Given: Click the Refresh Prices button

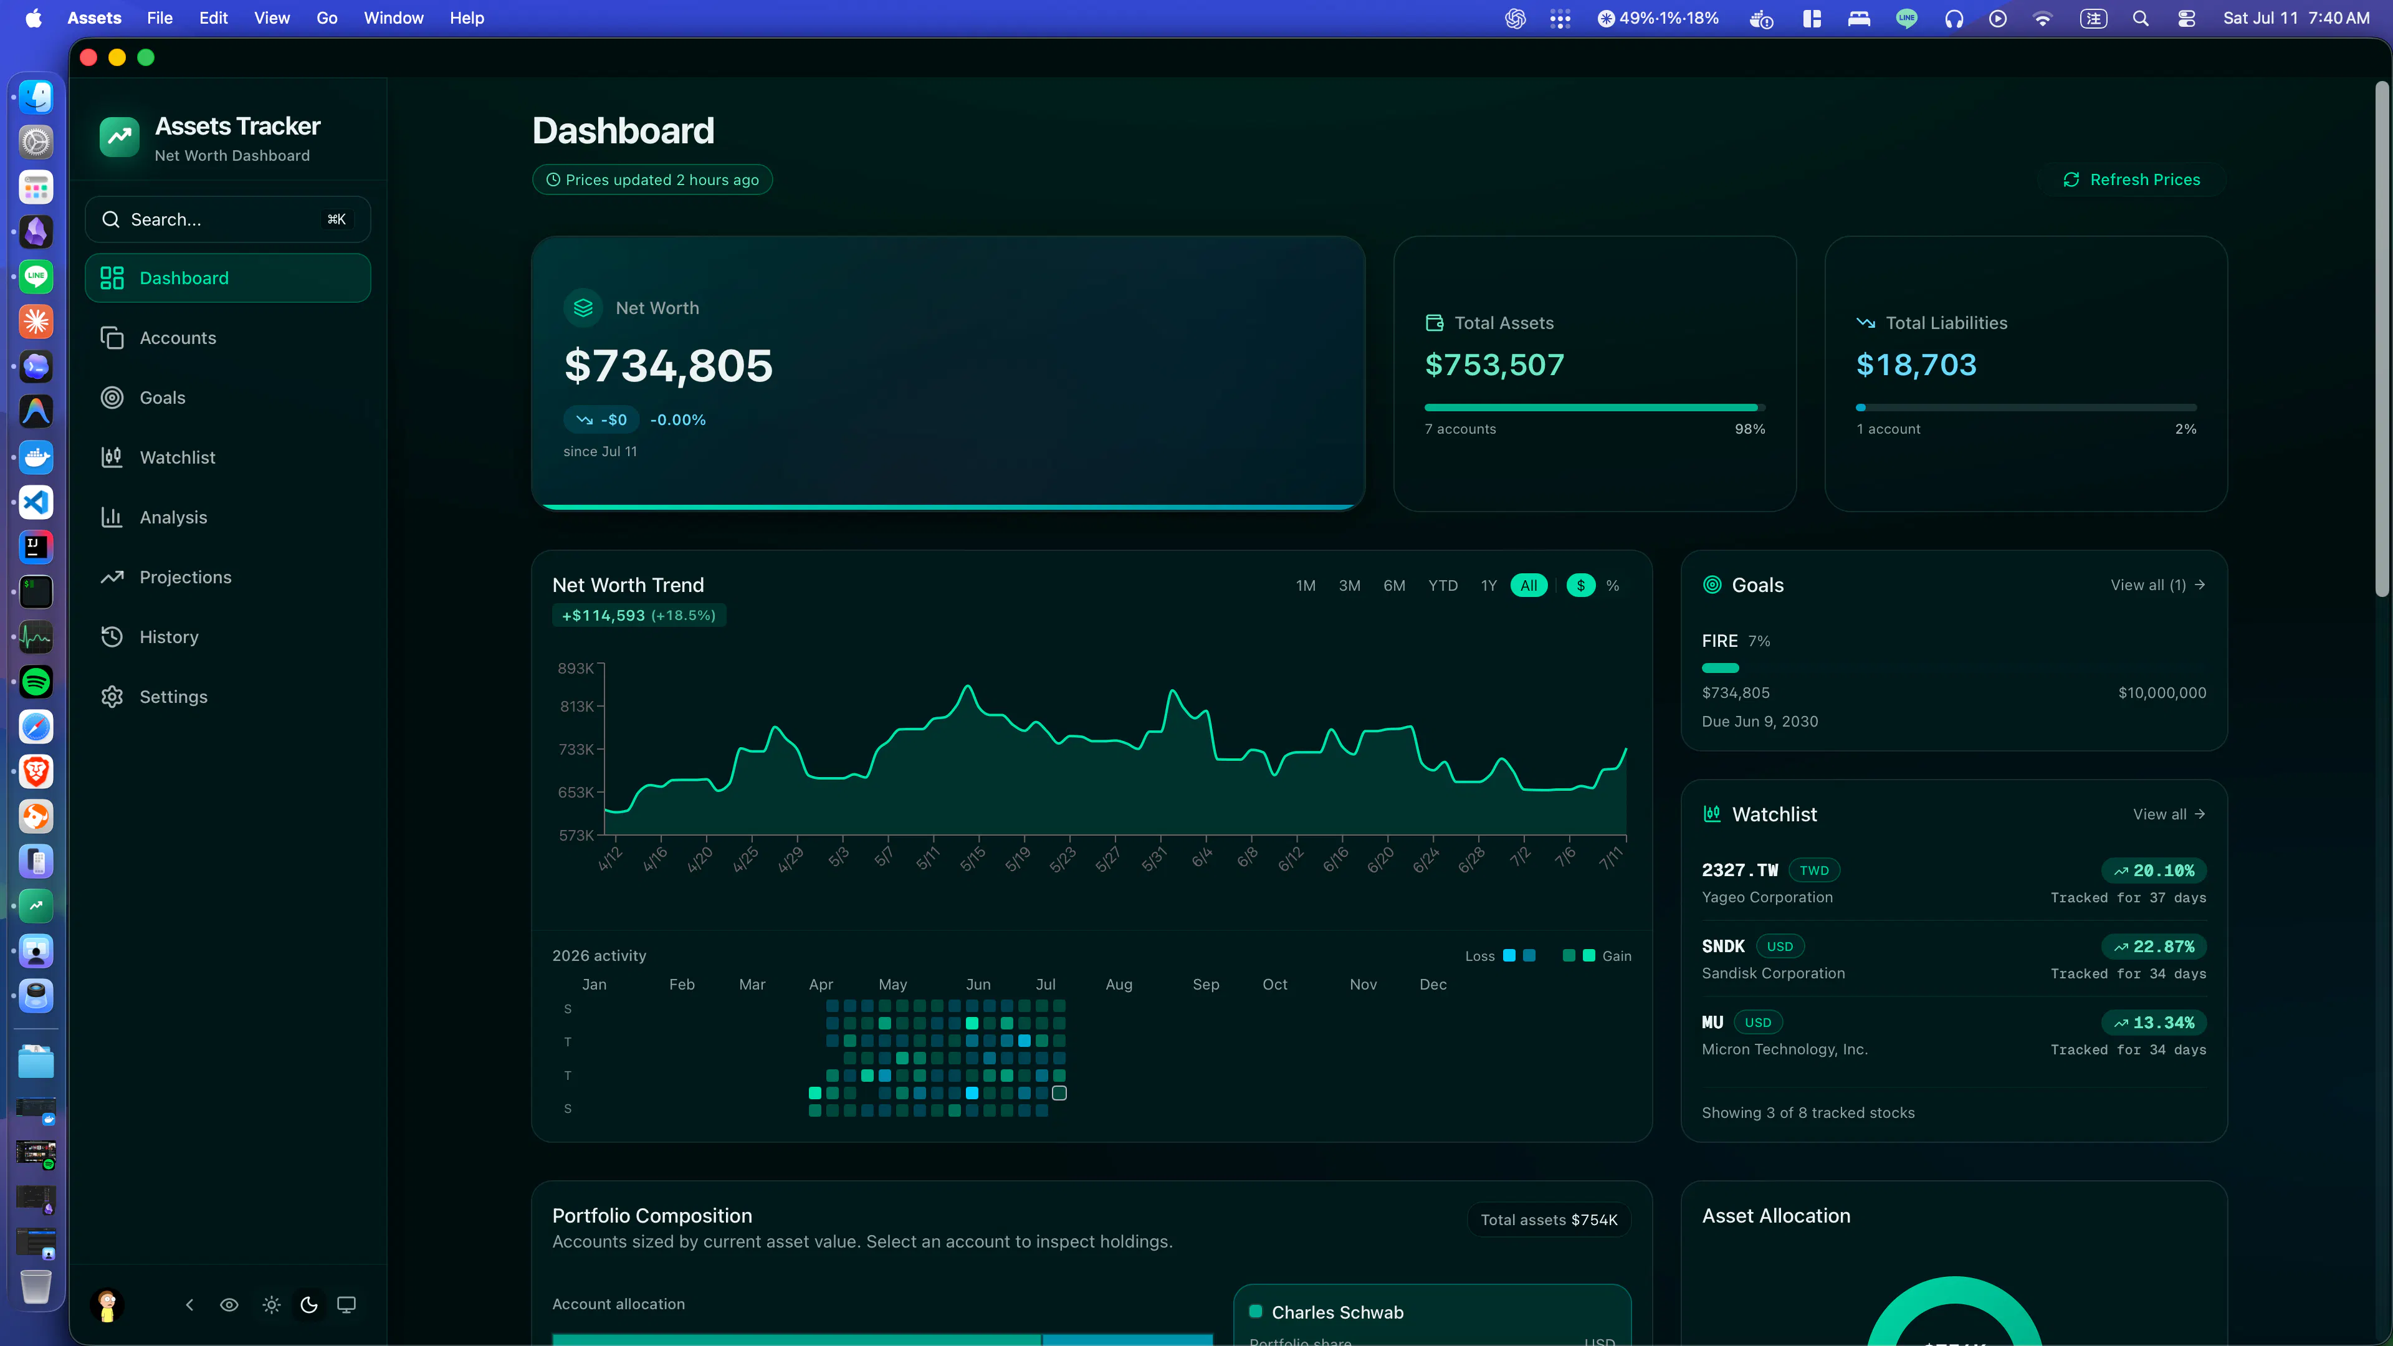Looking at the screenshot, I should pos(2131,179).
